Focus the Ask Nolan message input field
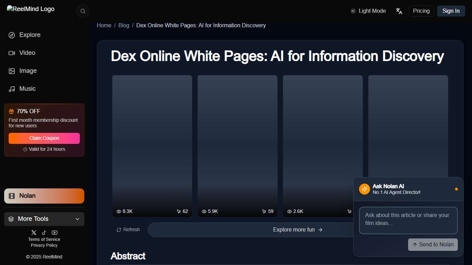The image size is (472, 265). 408,220
